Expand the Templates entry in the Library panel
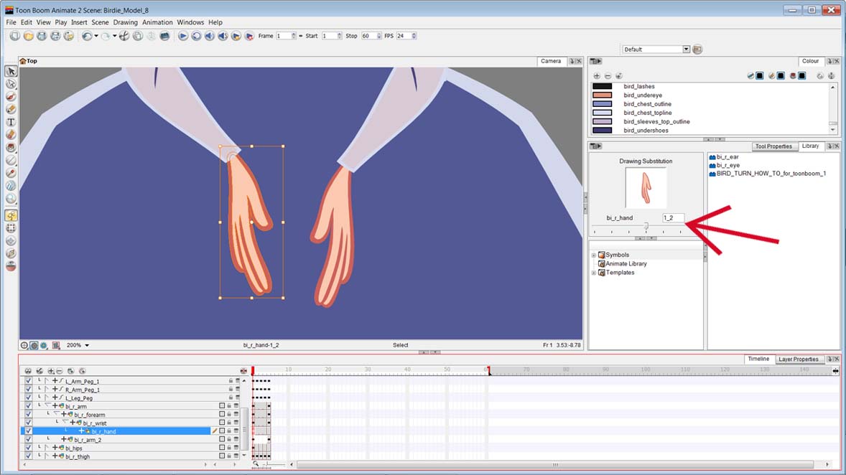This screenshot has width=846, height=475. pyautogui.click(x=593, y=273)
